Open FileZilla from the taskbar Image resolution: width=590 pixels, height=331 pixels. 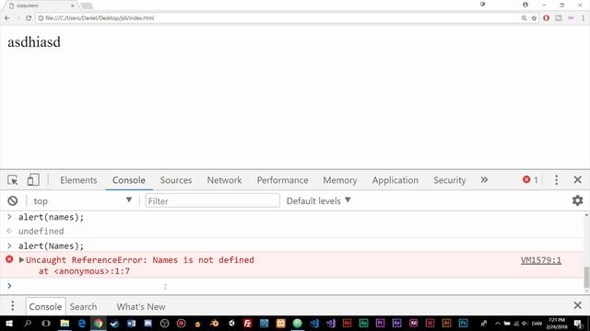(x=248, y=323)
